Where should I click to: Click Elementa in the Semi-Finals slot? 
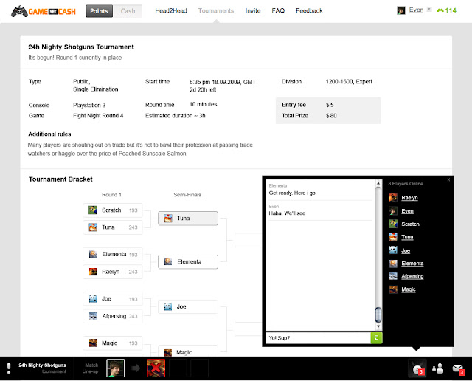point(188,261)
